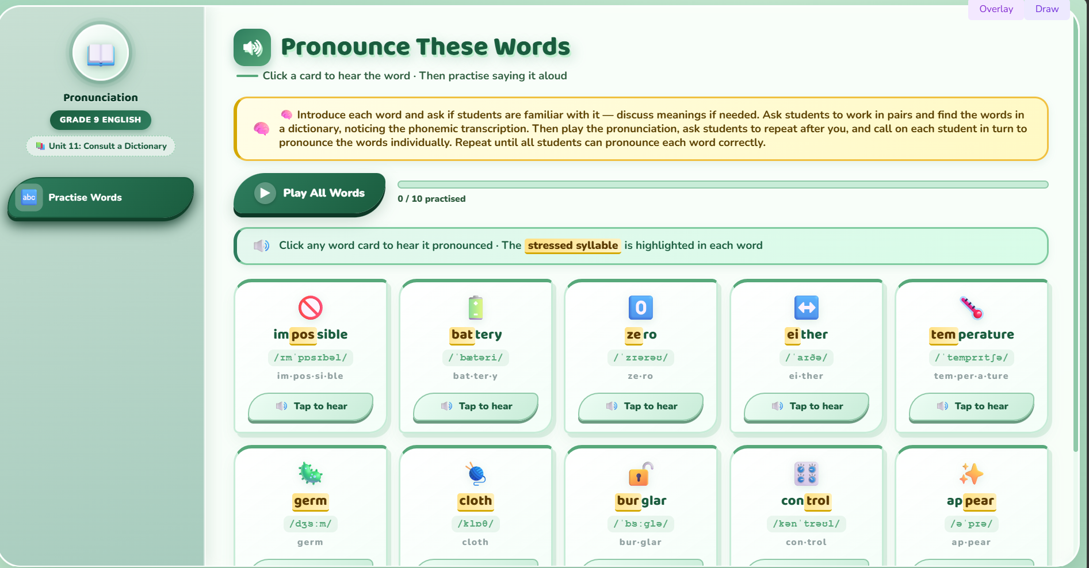Click the 'stressed syllable' highlighted phrase
The height and width of the screenshot is (568, 1089).
[x=573, y=245]
